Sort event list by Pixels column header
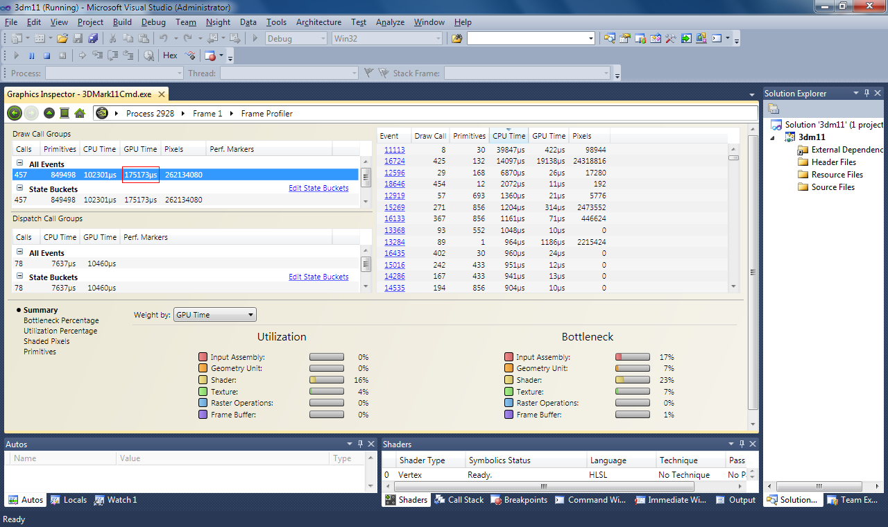This screenshot has width=888, height=527. (581, 136)
